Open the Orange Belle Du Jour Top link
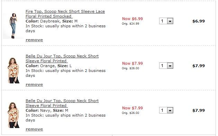The width and height of the screenshot is (218, 136). point(62,58)
